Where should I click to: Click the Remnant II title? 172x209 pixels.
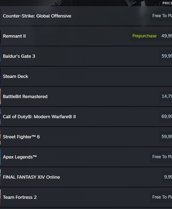pyautogui.click(x=14, y=36)
